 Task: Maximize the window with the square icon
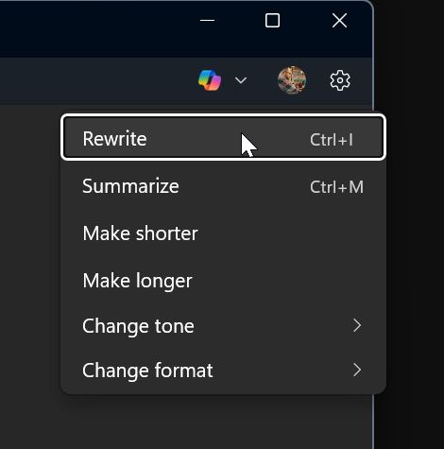[272, 21]
